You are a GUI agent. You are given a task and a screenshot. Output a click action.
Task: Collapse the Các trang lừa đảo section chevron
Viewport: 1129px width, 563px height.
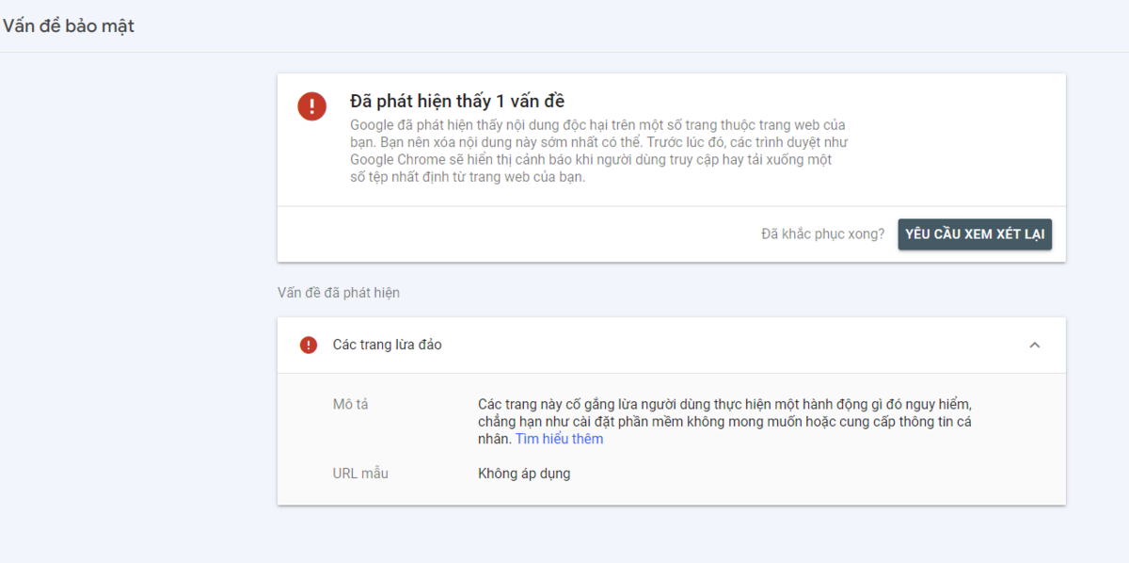(1035, 346)
